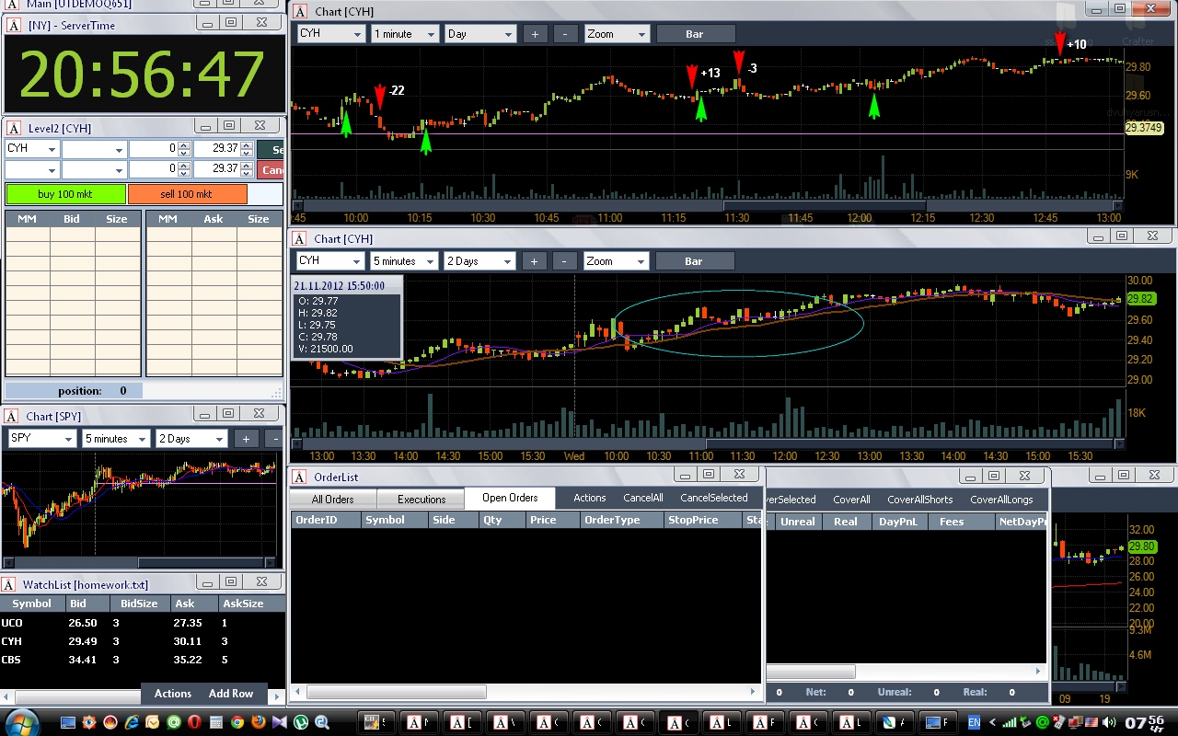The width and height of the screenshot is (1178, 736).
Task: Click the sell 100 mkt button
Action: tap(188, 194)
